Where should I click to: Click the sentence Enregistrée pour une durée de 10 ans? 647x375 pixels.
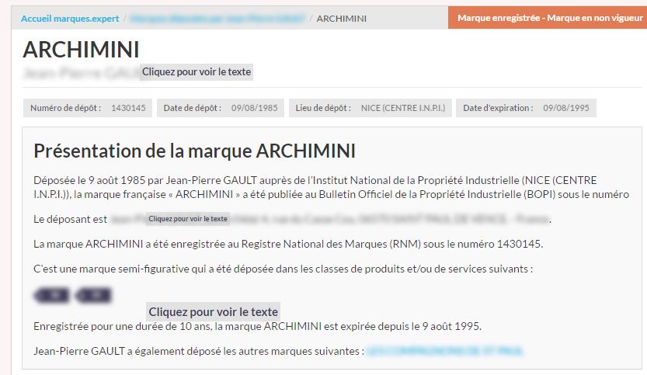[258, 326]
